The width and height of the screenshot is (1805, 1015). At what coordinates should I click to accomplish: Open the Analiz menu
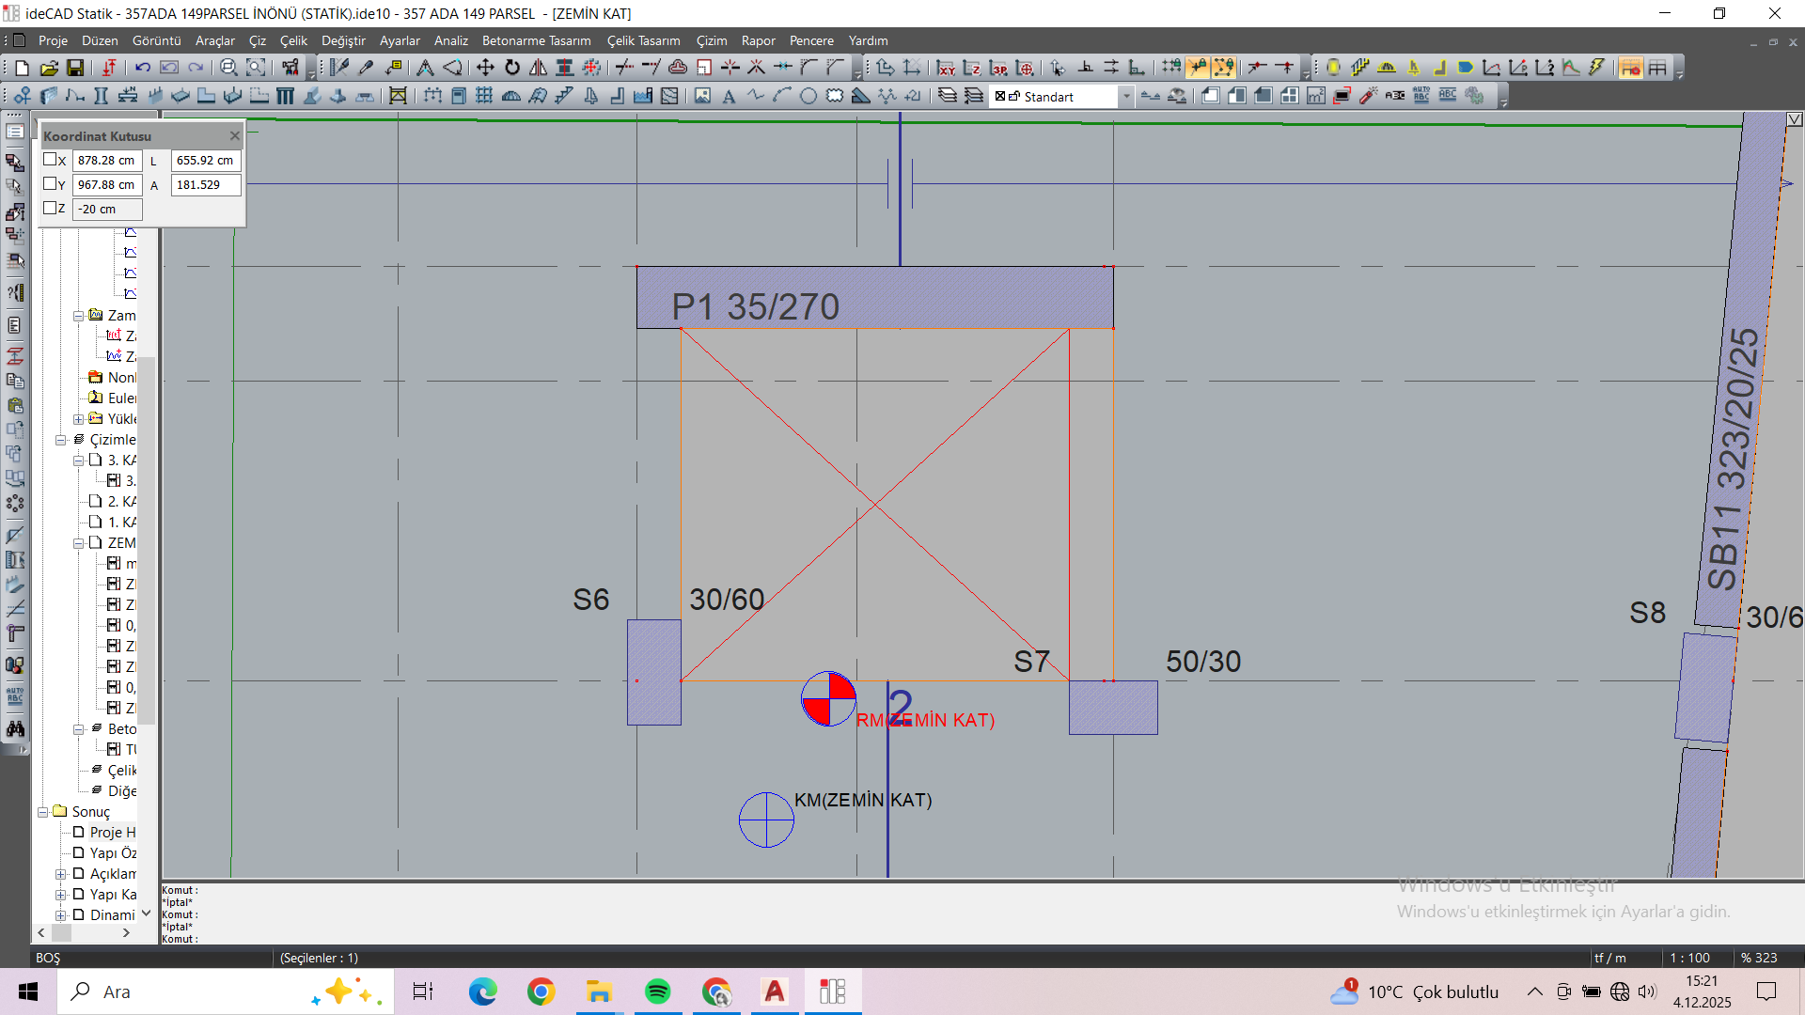point(450,40)
